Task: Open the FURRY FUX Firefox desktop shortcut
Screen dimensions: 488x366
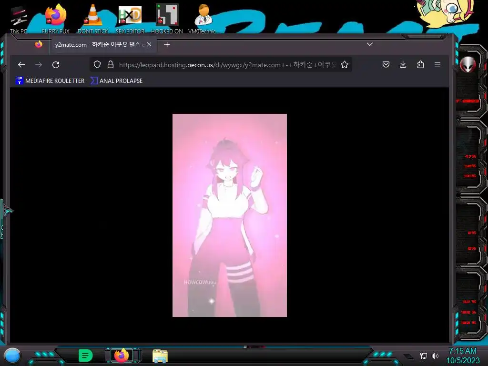Action: click(x=56, y=19)
